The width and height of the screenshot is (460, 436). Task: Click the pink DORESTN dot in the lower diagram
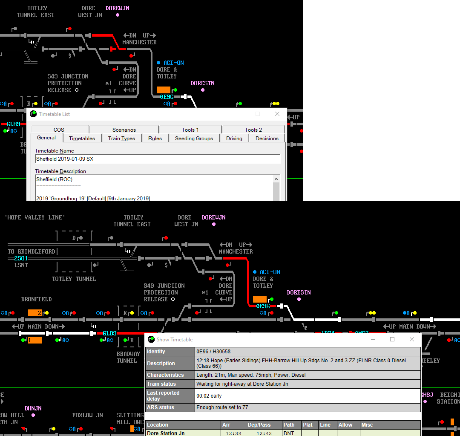tap(299, 299)
